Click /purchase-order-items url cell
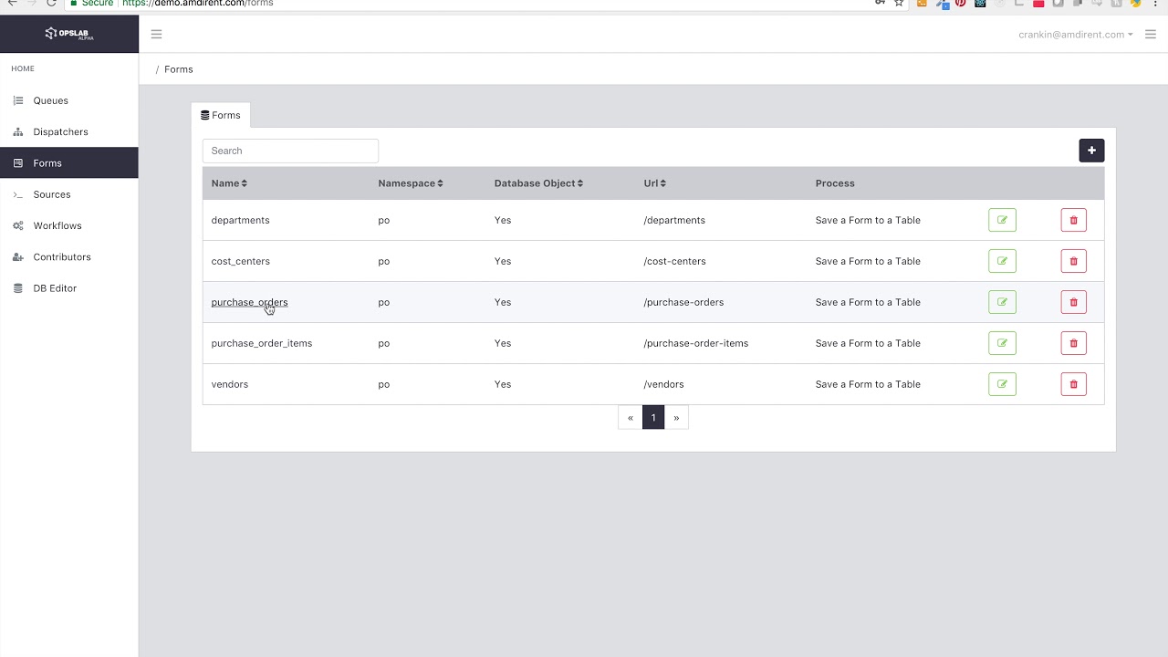The width and height of the screenshot is (1168, 657). (x=695, y=343)
